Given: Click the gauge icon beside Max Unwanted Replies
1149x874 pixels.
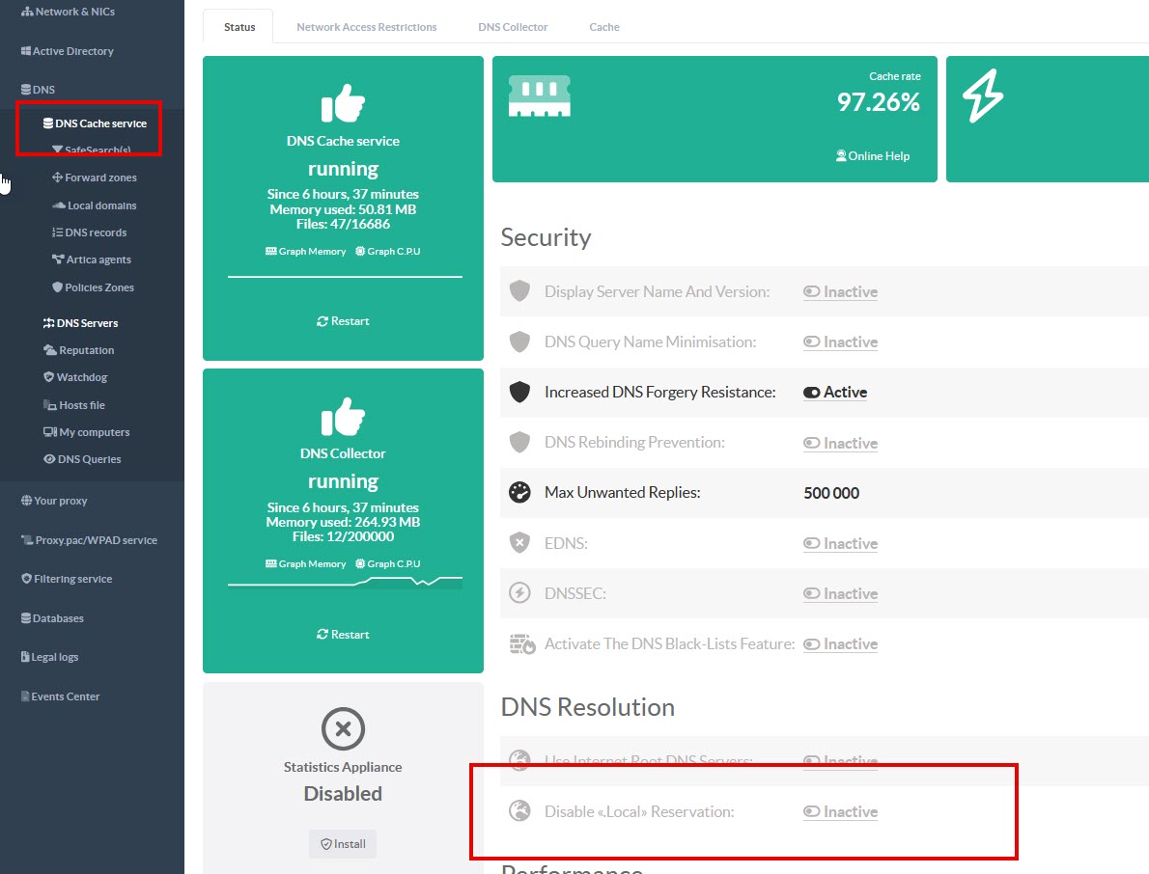Looking at the screenshot, I should [519, 493].
